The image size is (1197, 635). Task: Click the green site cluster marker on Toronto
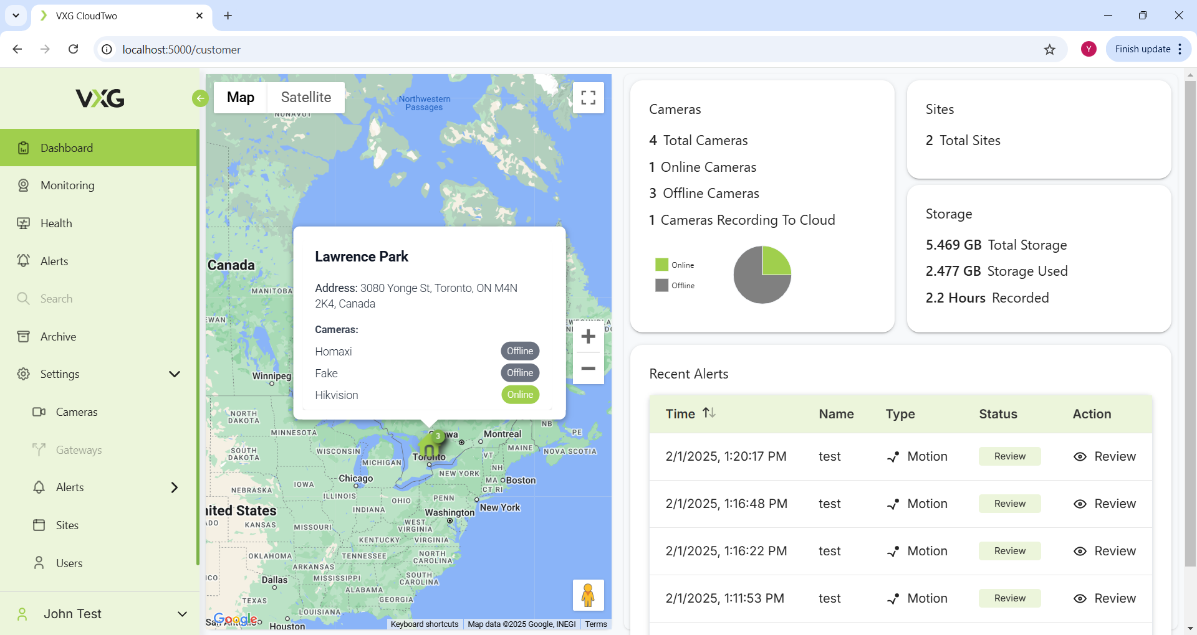(430, 446)
